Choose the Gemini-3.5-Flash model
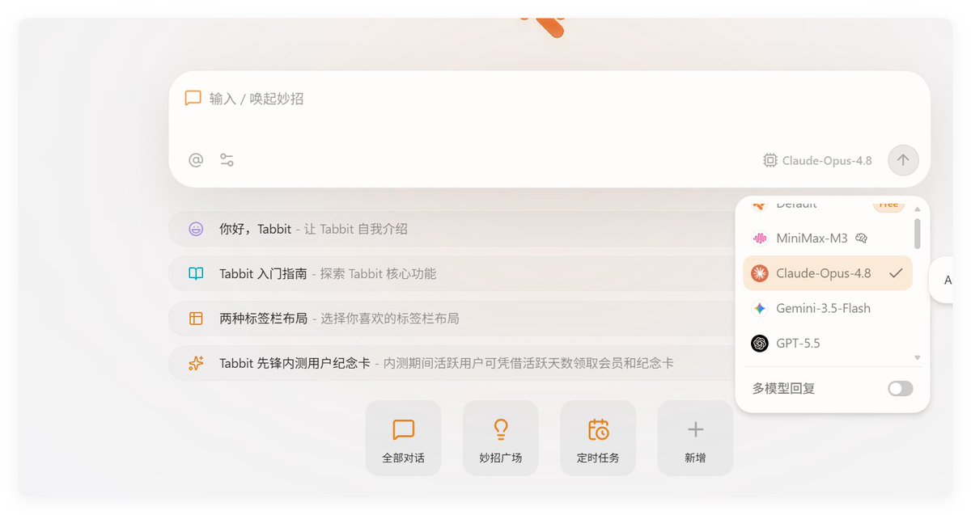971x515 pixels. click(828, 308)
